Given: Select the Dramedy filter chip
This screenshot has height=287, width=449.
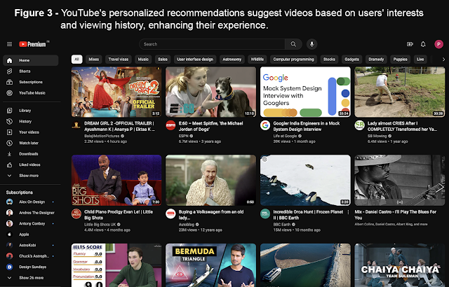Looking at the screenshot, I should (376, 59).
